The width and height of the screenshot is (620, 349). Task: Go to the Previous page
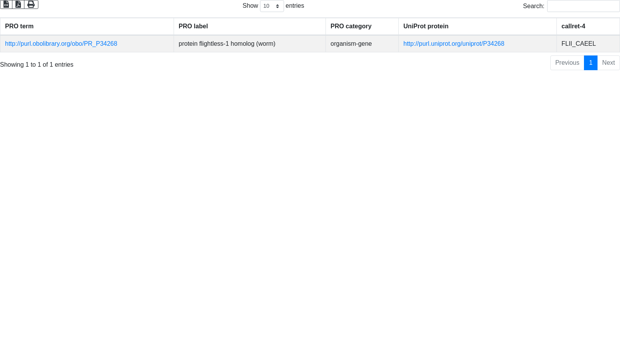pos(567,63)
